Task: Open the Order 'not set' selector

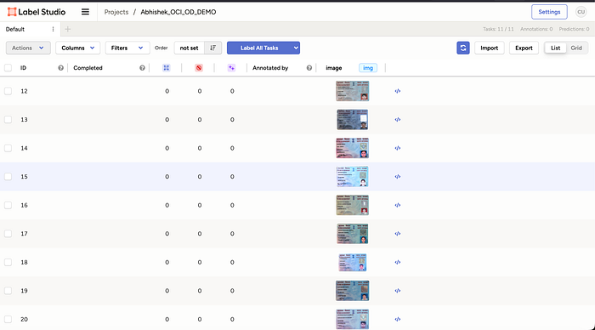Action: (189, 48)
